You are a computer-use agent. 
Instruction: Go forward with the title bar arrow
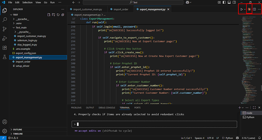[x=79, y=3]
